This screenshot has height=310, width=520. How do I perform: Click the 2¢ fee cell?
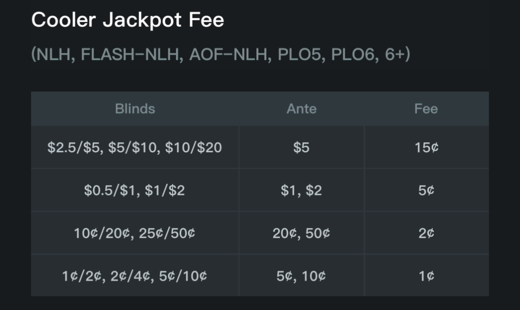[426, 233]
